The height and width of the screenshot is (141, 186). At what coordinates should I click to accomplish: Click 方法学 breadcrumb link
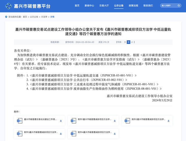[44, 17]
